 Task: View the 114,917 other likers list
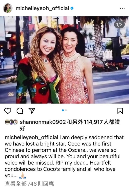point(93,122)
